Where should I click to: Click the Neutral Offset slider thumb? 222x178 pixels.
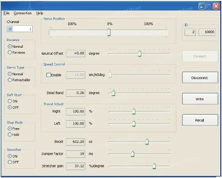140,53
